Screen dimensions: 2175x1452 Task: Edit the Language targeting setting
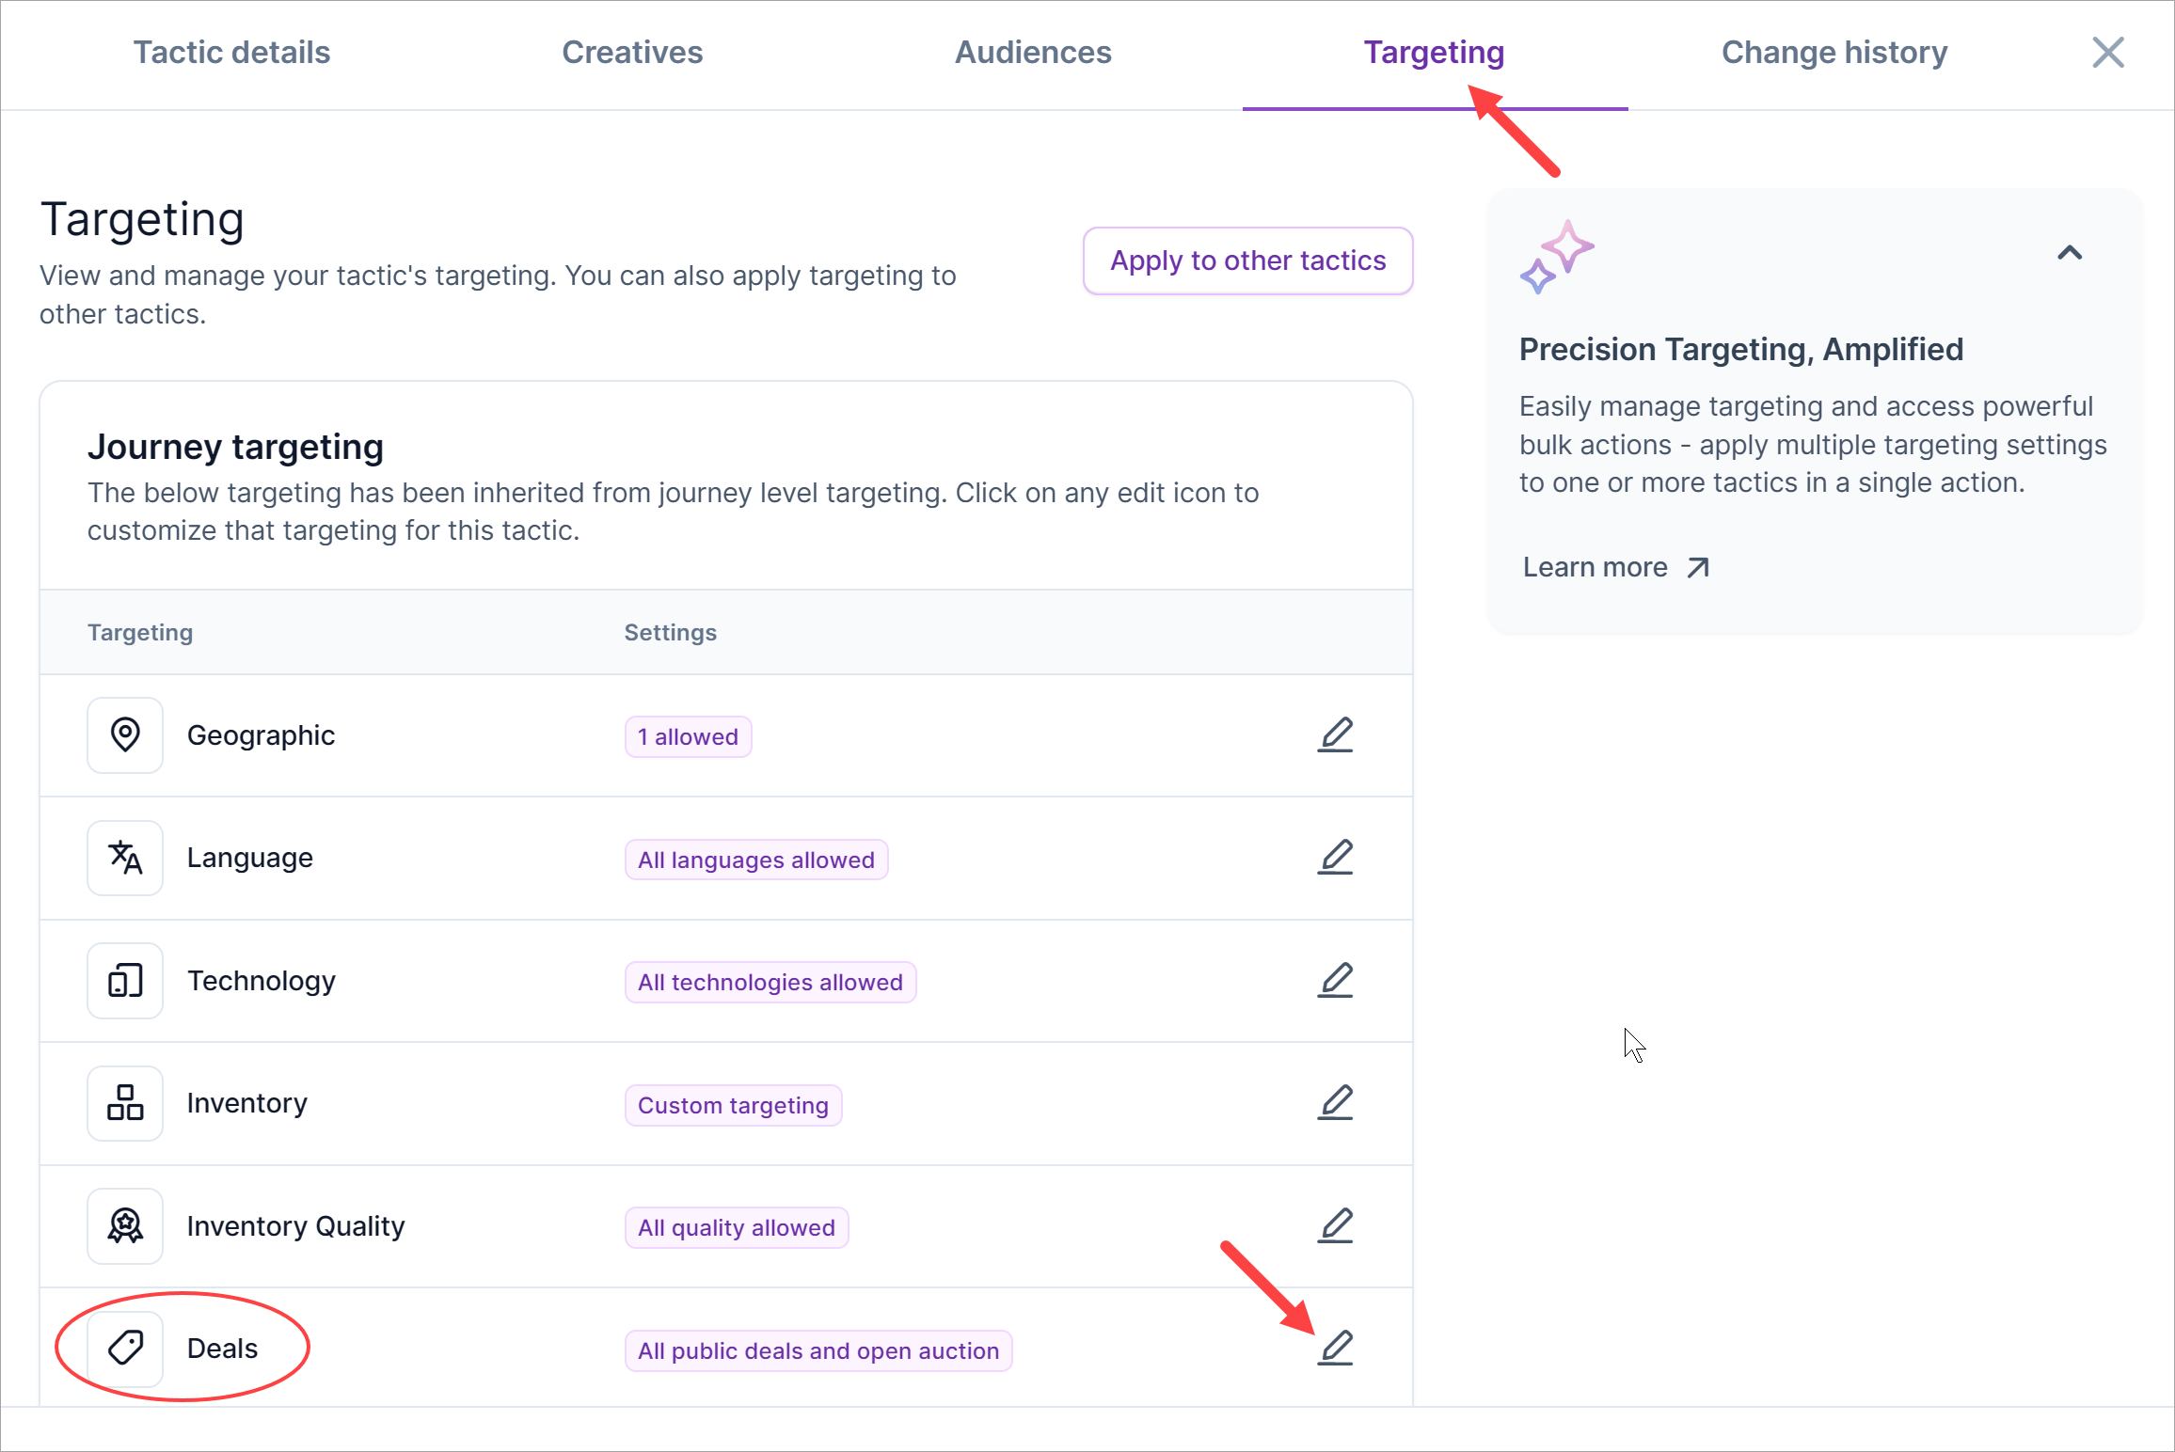click(x=1335, y=858)
